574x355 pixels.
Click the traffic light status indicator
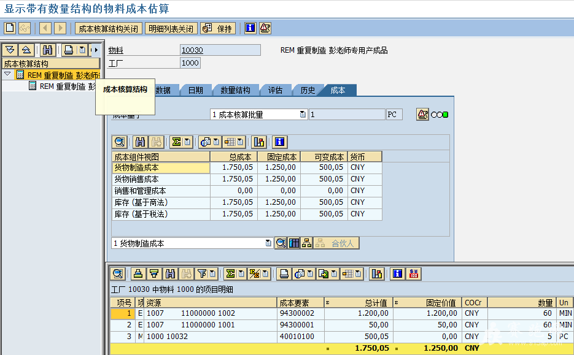[440, 115]
